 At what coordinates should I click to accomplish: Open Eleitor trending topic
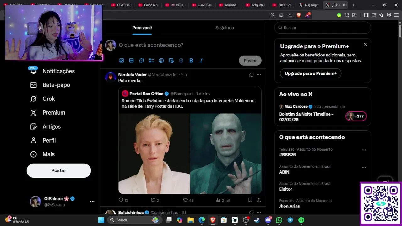[285, 189]
